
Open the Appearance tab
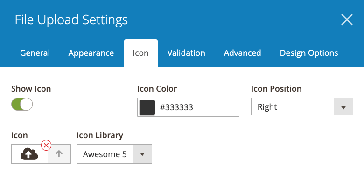[x=91, y=53]
